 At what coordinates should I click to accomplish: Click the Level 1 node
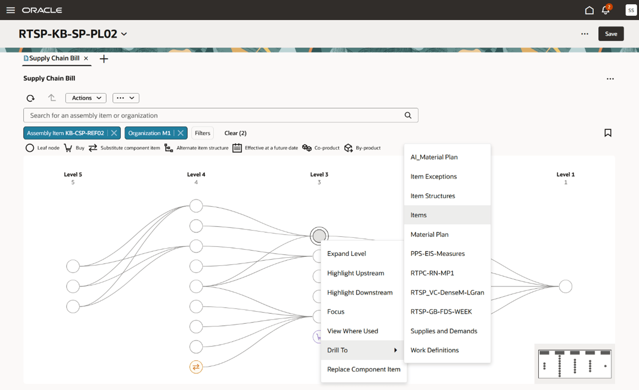coord(566,287)
